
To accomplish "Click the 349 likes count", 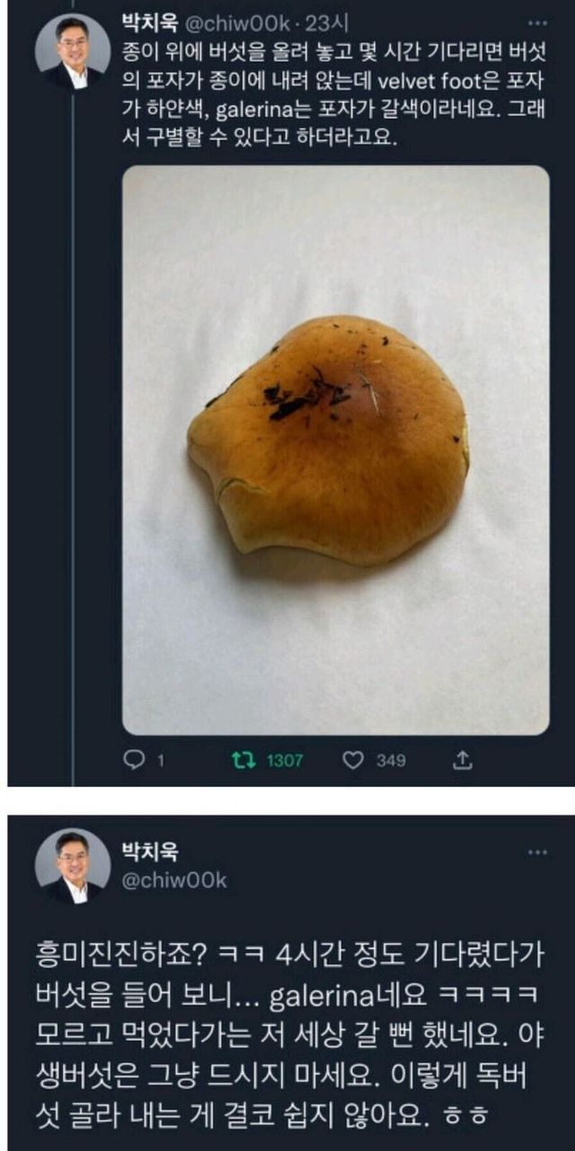I will point(391,761).
